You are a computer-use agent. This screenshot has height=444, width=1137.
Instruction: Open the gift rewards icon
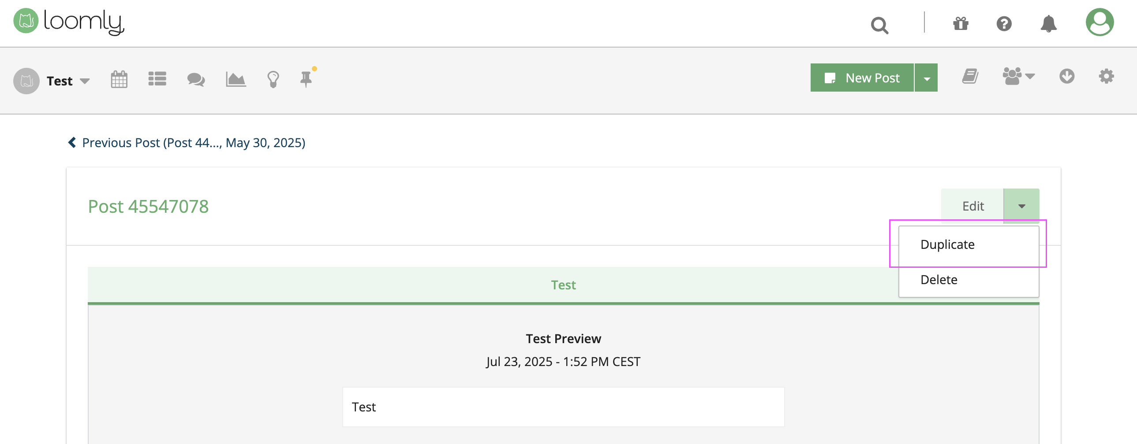[x=961, y=23]
